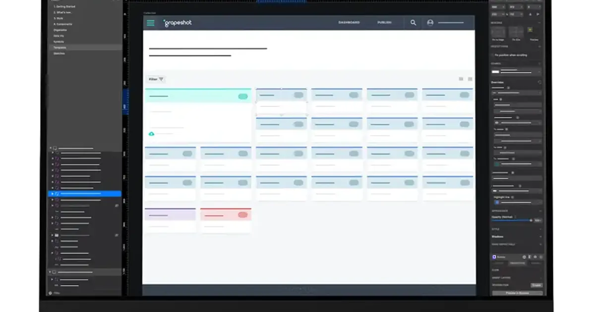Viewport: 595px width, 312px height.
Task: Toggle the green pill switch on the first card
Action: [243, 96]
